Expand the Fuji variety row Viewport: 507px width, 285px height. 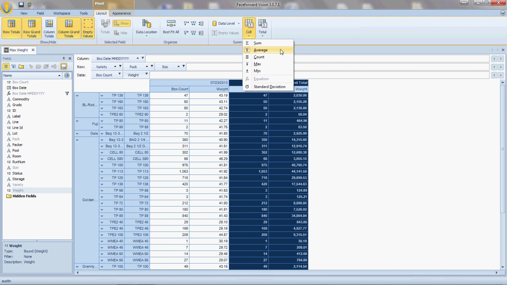tap(77, 120)
